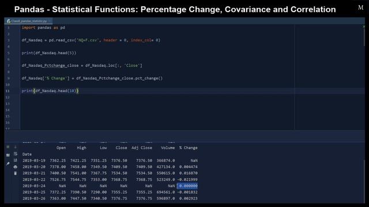Click 'print(df_Nasdaq.head(5))' line
This screenshot has height=207, width=369.
49,53
